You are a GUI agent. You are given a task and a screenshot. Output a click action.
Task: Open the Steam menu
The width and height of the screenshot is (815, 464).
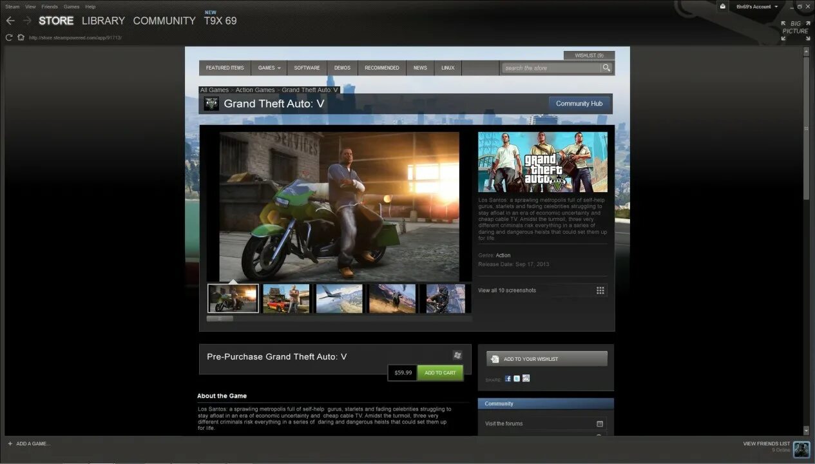point(12,6)
